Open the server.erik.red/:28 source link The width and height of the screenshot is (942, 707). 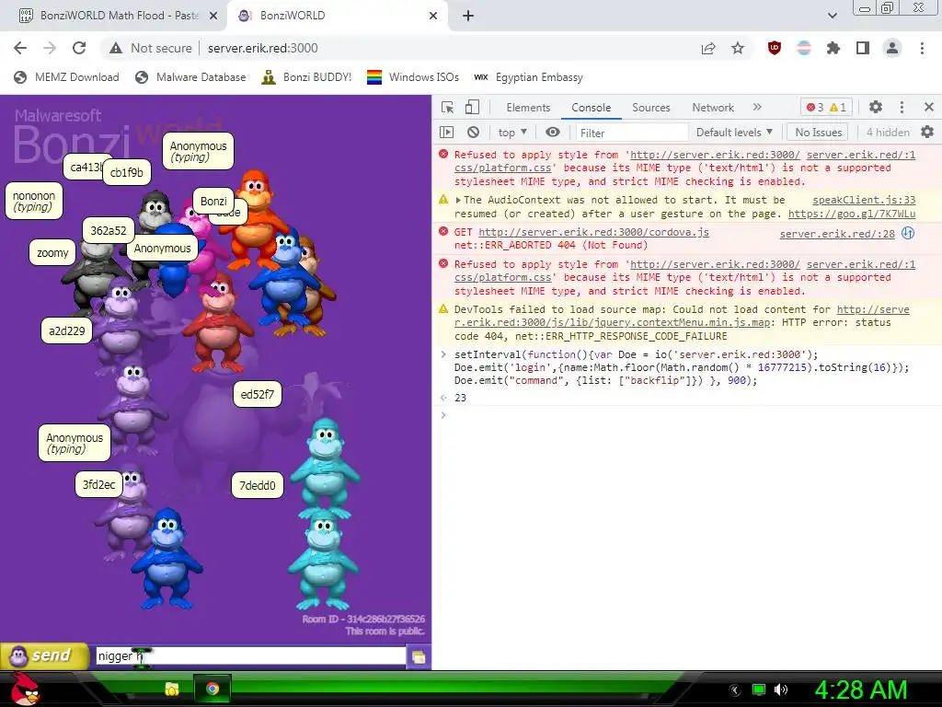[837, 234]
